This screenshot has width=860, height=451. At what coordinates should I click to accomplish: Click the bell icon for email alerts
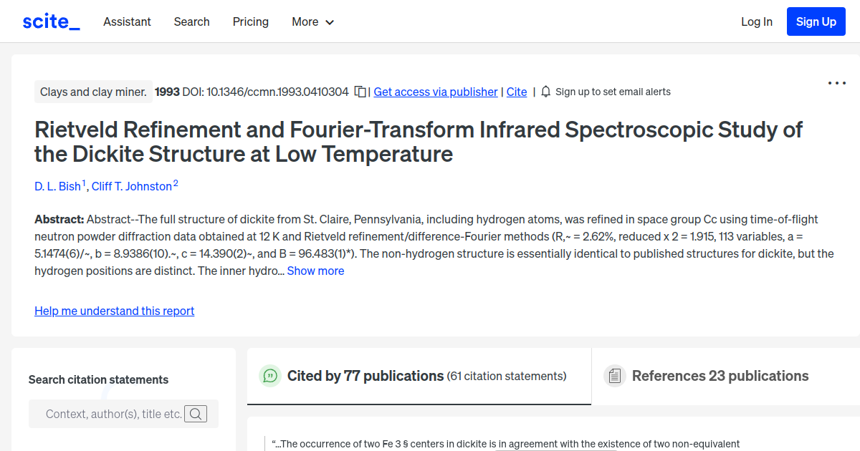point(545,92)
